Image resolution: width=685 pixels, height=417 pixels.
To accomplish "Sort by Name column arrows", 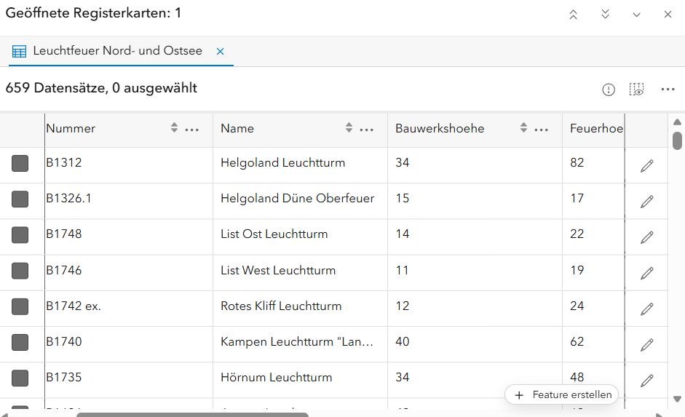I will coord(349,127).
